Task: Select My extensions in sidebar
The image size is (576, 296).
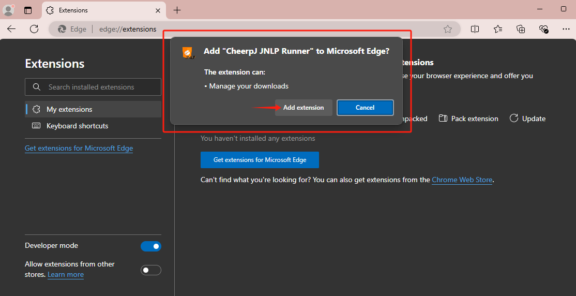Action: point(69,109)
